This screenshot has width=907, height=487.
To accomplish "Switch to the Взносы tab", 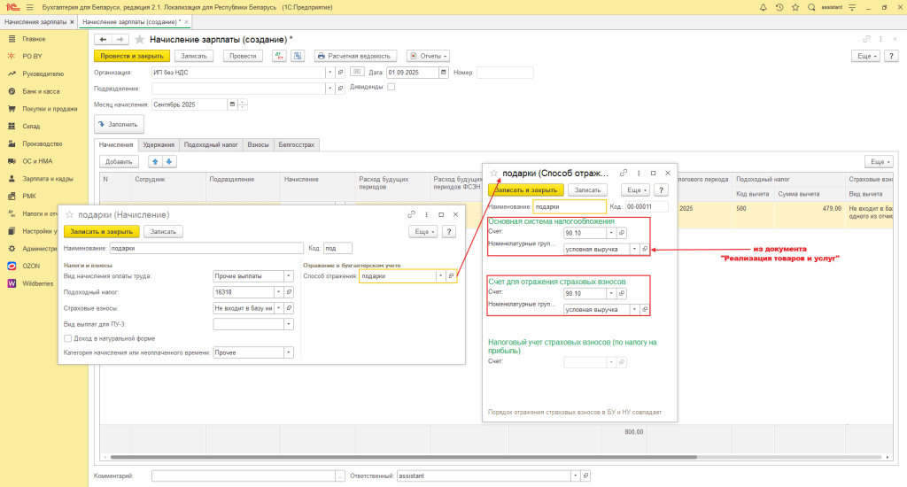I will pos(258,144).
